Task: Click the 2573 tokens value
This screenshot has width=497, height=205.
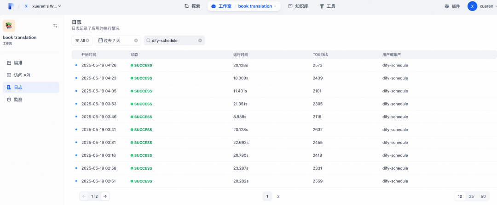Action: [x=317, y=66]
